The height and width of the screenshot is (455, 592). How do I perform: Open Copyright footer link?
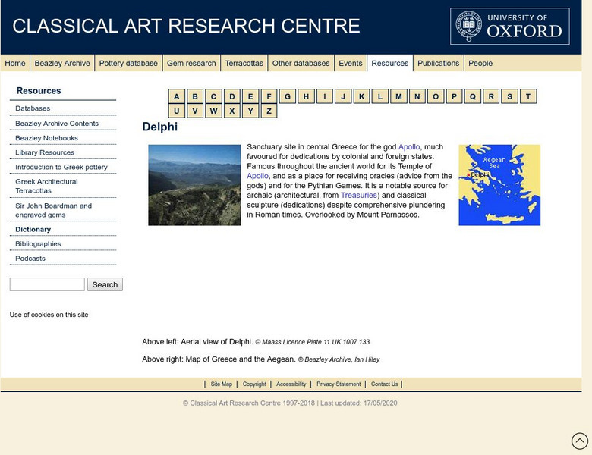pos(254,384)
